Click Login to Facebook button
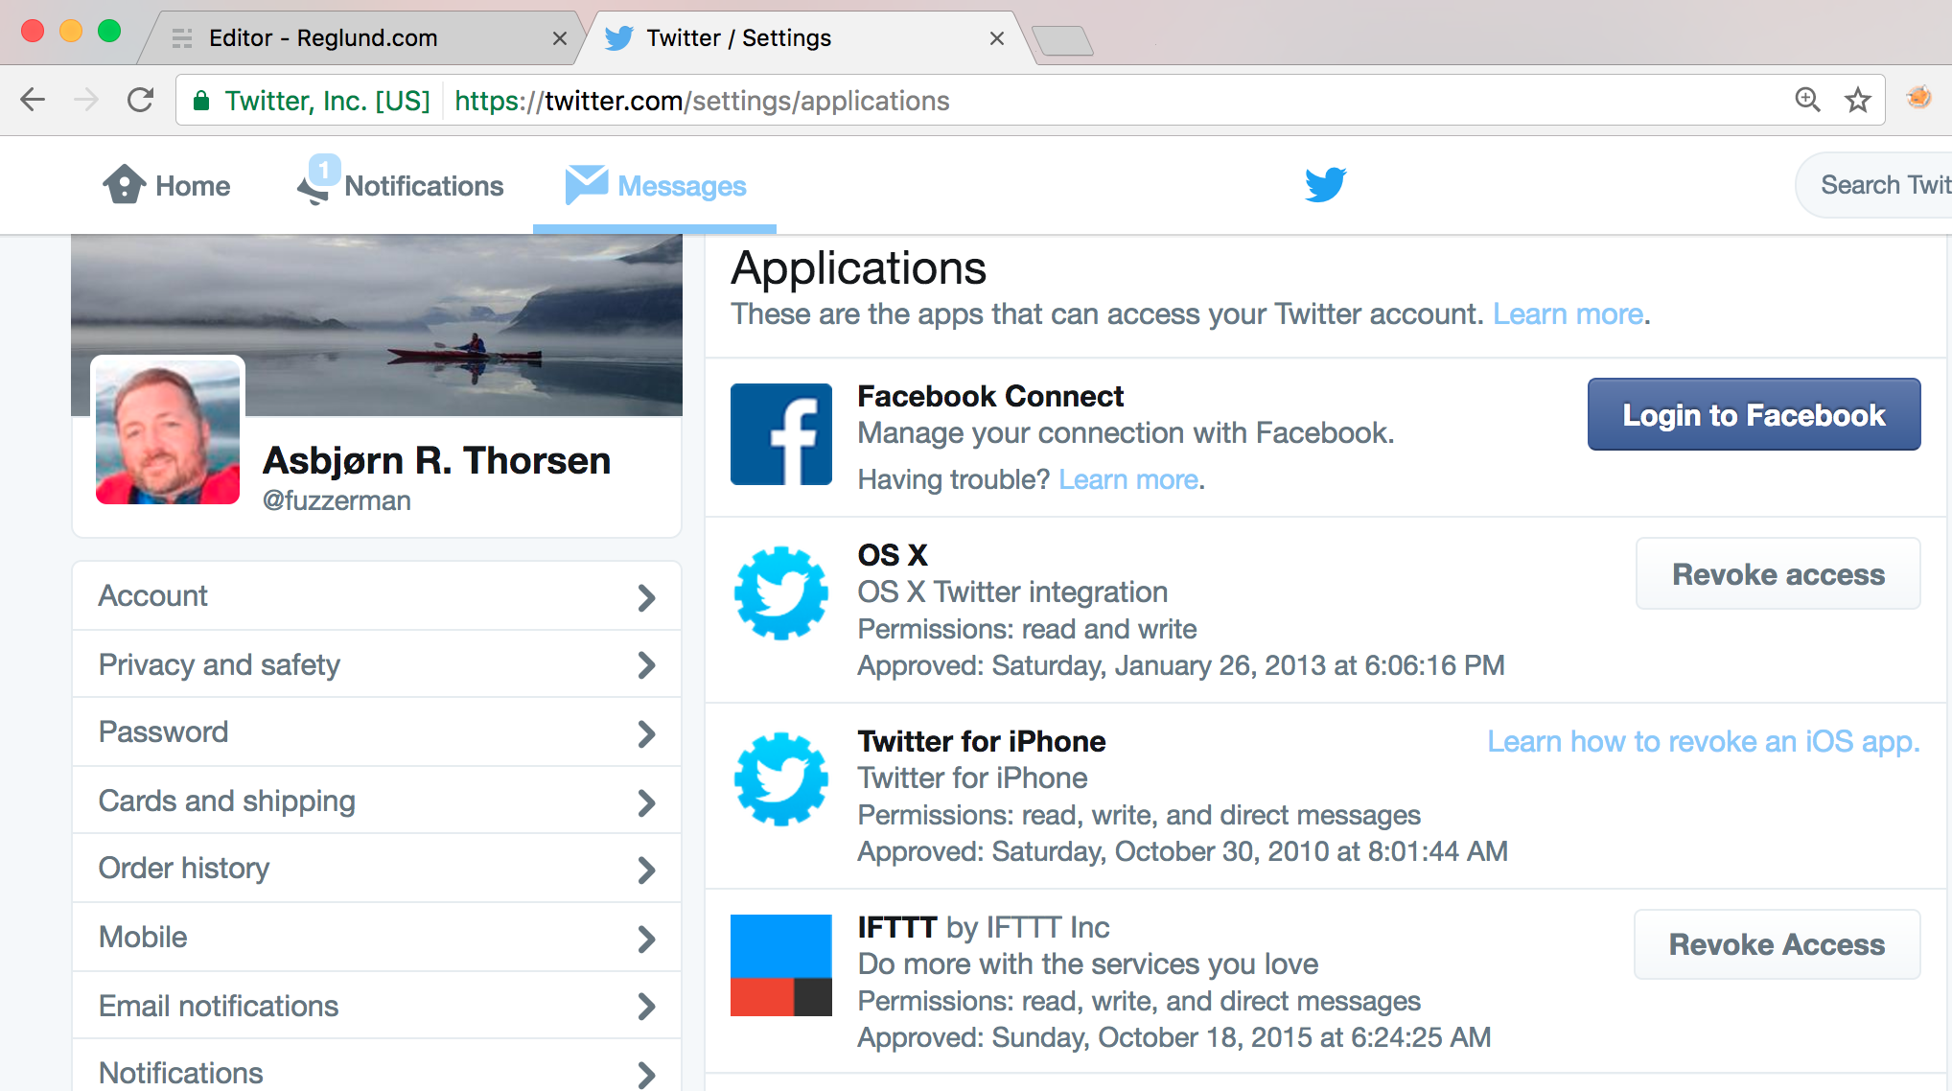 point(1754,414)
